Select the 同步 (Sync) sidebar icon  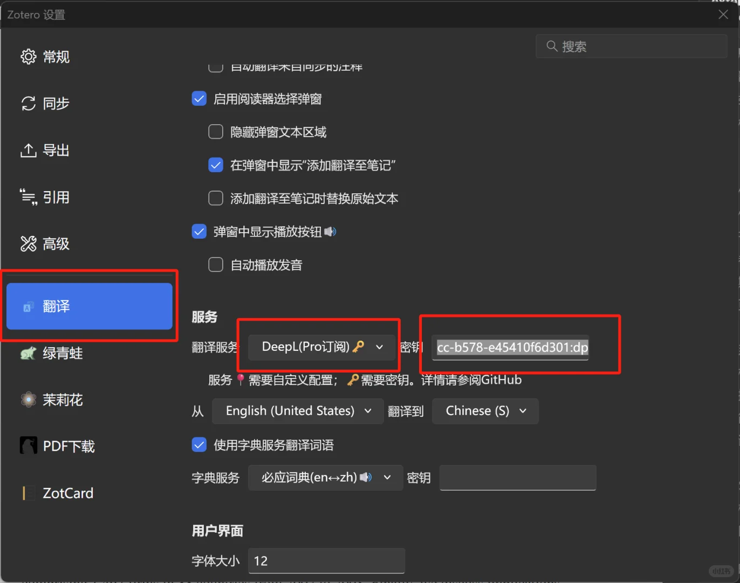tap(54, 103)
